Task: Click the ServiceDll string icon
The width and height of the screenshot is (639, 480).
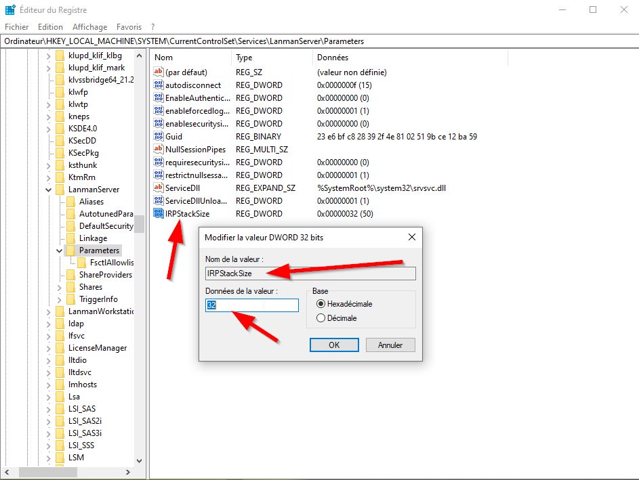Action: coord(158,188)
